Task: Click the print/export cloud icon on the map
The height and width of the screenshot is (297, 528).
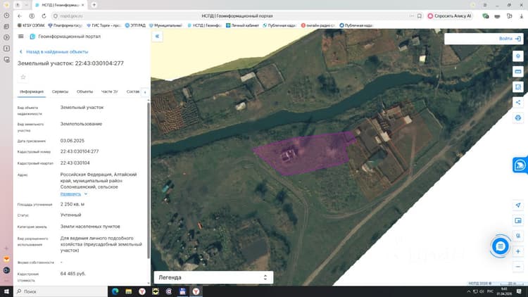Action: [518, 118]
